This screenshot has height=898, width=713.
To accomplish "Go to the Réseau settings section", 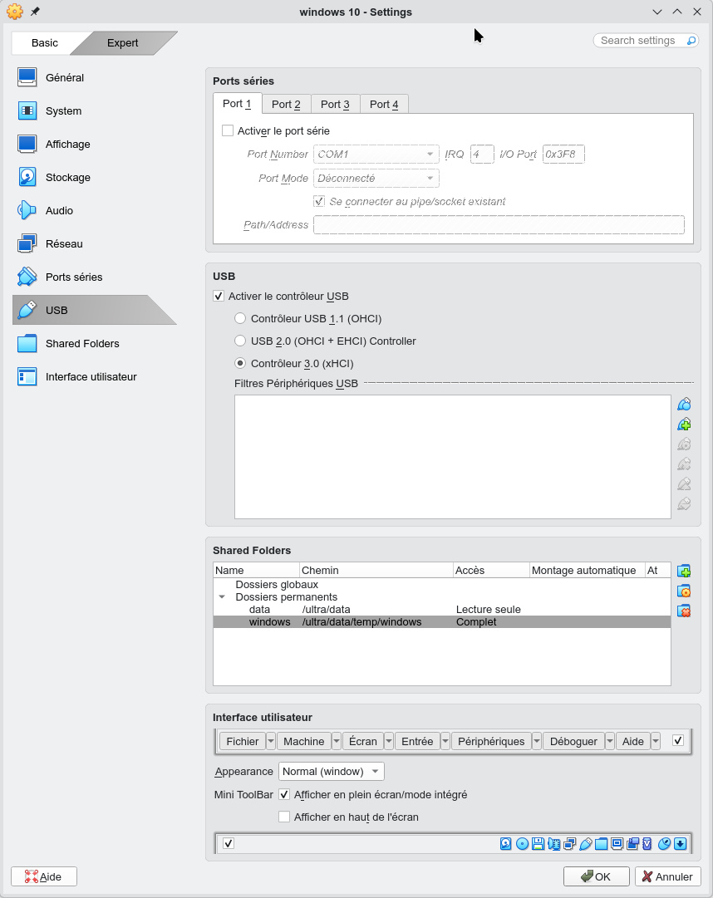I will click(64, 244).
